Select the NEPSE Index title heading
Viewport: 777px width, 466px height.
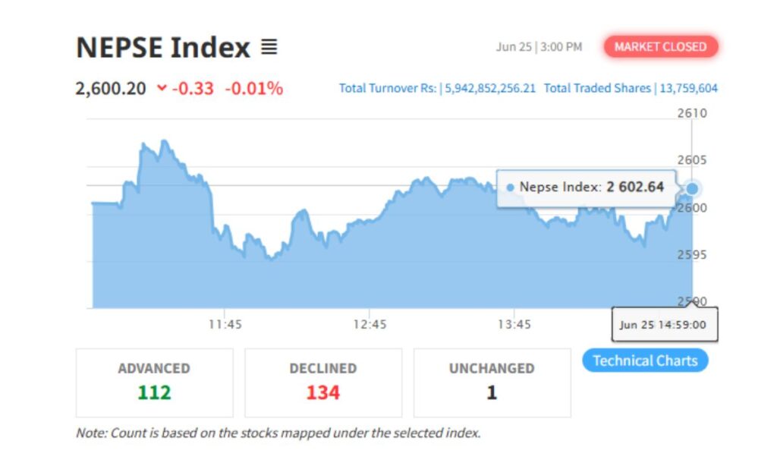pos(162,47)
